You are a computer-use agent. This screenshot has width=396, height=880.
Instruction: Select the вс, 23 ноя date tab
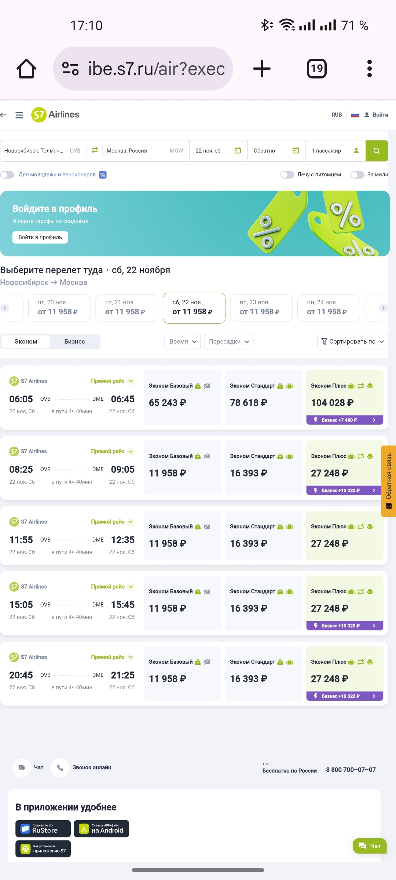point(261,308)
